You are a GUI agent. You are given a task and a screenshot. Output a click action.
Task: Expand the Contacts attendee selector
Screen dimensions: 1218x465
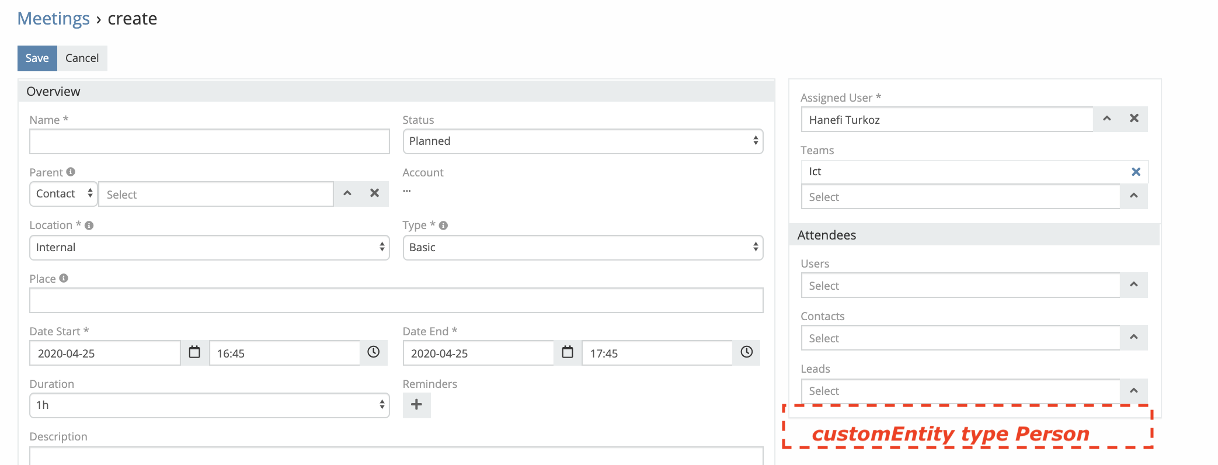1133,338
